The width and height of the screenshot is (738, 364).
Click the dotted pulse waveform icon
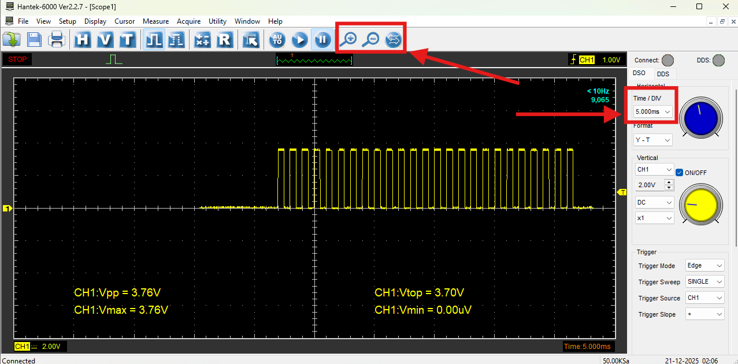click(x=176, y=40)
